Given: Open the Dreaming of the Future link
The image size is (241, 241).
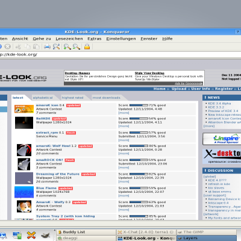Looking at the screenshot, I should pyautogui.click(x=58, y=174).
